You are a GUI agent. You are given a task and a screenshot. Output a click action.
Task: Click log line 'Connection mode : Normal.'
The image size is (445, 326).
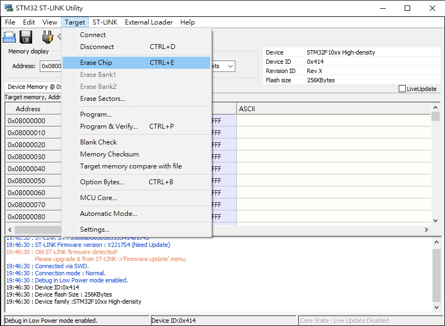56,274
